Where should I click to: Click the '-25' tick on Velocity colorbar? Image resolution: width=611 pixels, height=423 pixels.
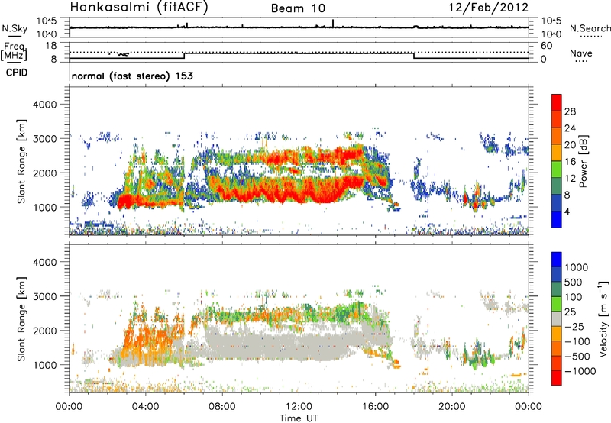574,326
